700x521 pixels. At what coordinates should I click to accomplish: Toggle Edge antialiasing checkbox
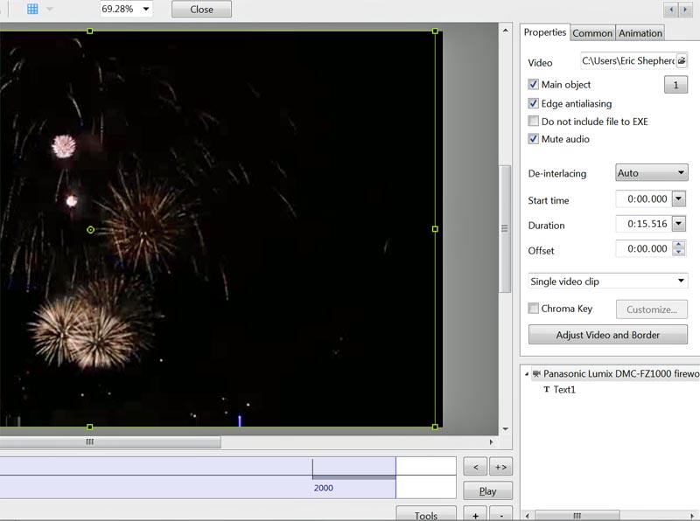pyautogui.click(x=534, y=103)
